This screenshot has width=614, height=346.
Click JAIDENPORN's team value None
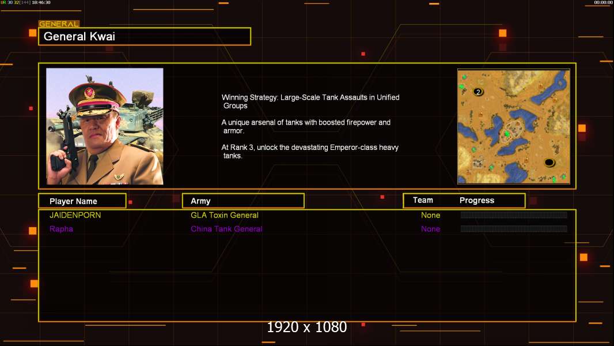(x=430, y=215)
